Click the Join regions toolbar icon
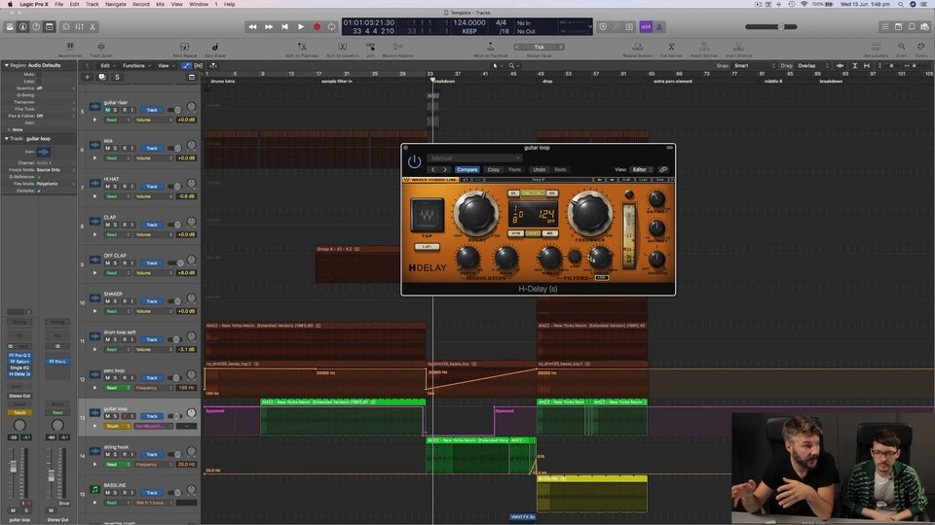The image size is (935, 525). pos(370,47)
